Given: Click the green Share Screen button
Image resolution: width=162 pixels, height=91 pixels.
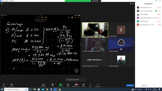Looking at the screenshot, I should (x=60, y=85).
